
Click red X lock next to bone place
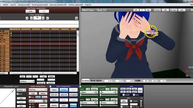point(103,81)
